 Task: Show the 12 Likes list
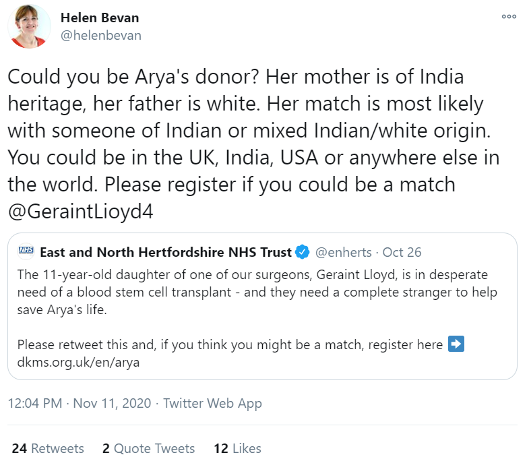[237, 448]
